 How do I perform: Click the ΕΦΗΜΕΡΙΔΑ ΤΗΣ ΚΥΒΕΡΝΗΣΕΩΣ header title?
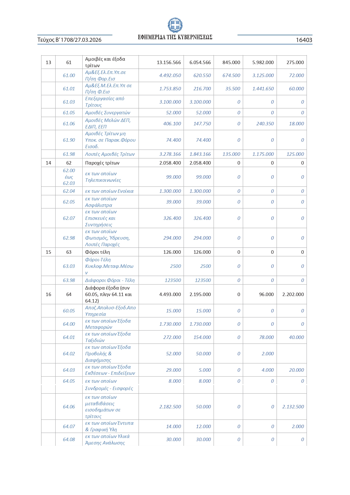[x=175, y=37]
